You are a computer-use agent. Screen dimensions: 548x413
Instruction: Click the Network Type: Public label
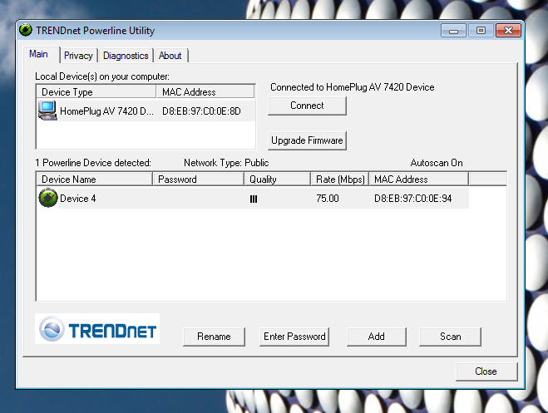pos(226,163)
